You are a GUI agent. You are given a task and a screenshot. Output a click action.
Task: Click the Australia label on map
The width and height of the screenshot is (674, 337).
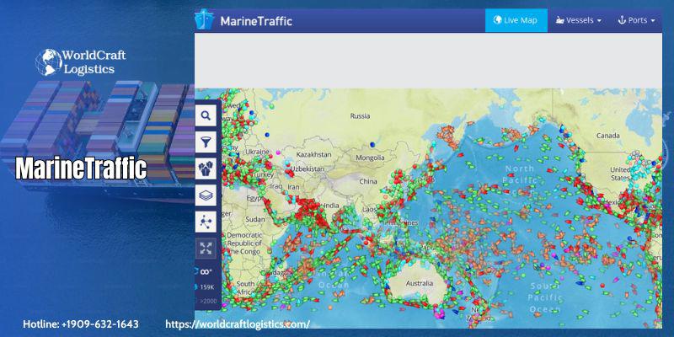click(x=420, y=283)
